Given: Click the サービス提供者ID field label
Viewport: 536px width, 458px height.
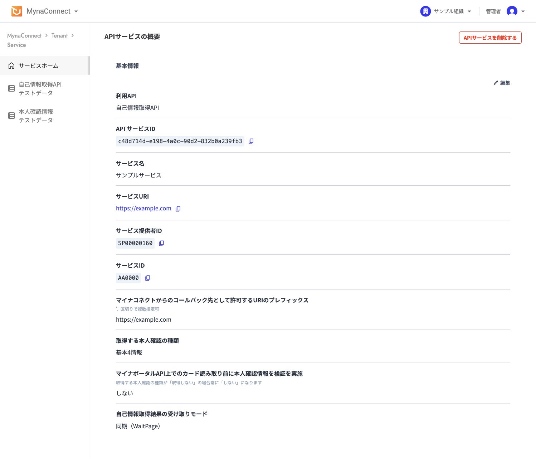Looking at the screenshot, I should [139, 231].
